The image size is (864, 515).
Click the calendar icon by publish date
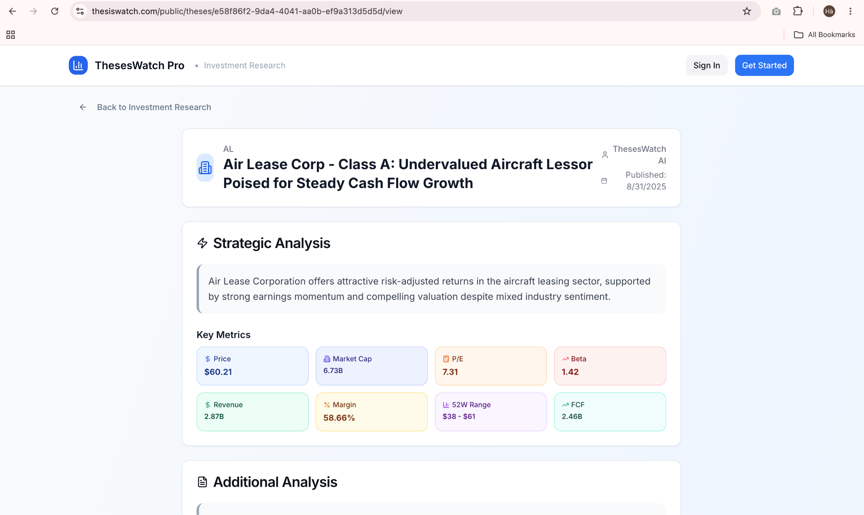coord(604,181)
